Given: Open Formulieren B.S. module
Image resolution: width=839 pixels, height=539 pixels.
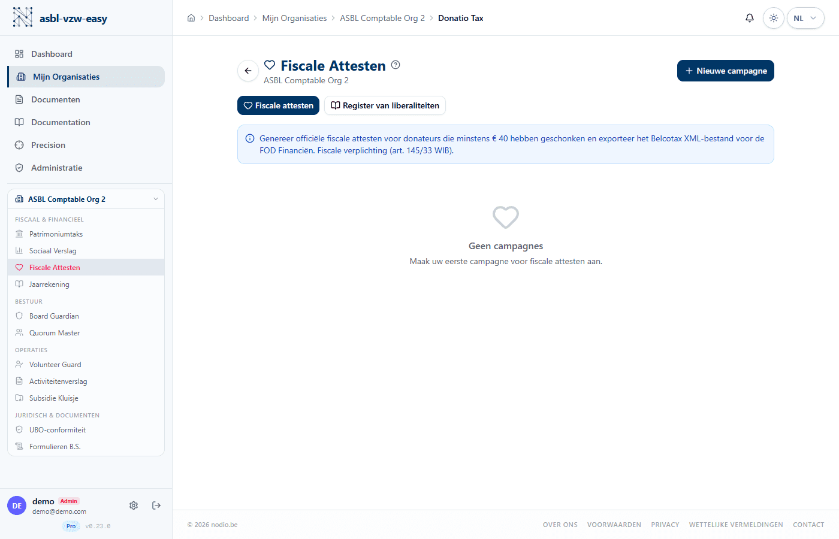Looking at the screenshot, I should (86, 447).
